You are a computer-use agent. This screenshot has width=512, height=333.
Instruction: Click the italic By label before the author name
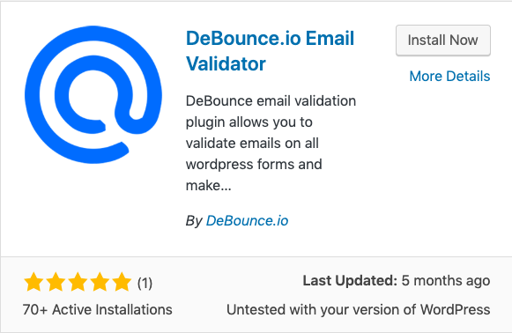tap(194, 221)
